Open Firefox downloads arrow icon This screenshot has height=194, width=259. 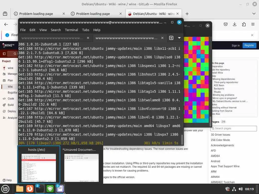click(234, 25)
